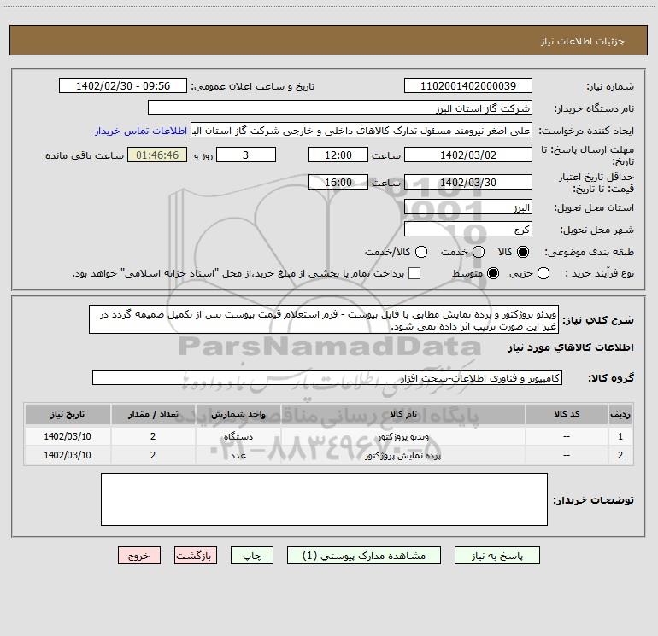Viewport: 658px width, 636px height.
Task: Select the خدمت radio button
Action: pos(479,252)
